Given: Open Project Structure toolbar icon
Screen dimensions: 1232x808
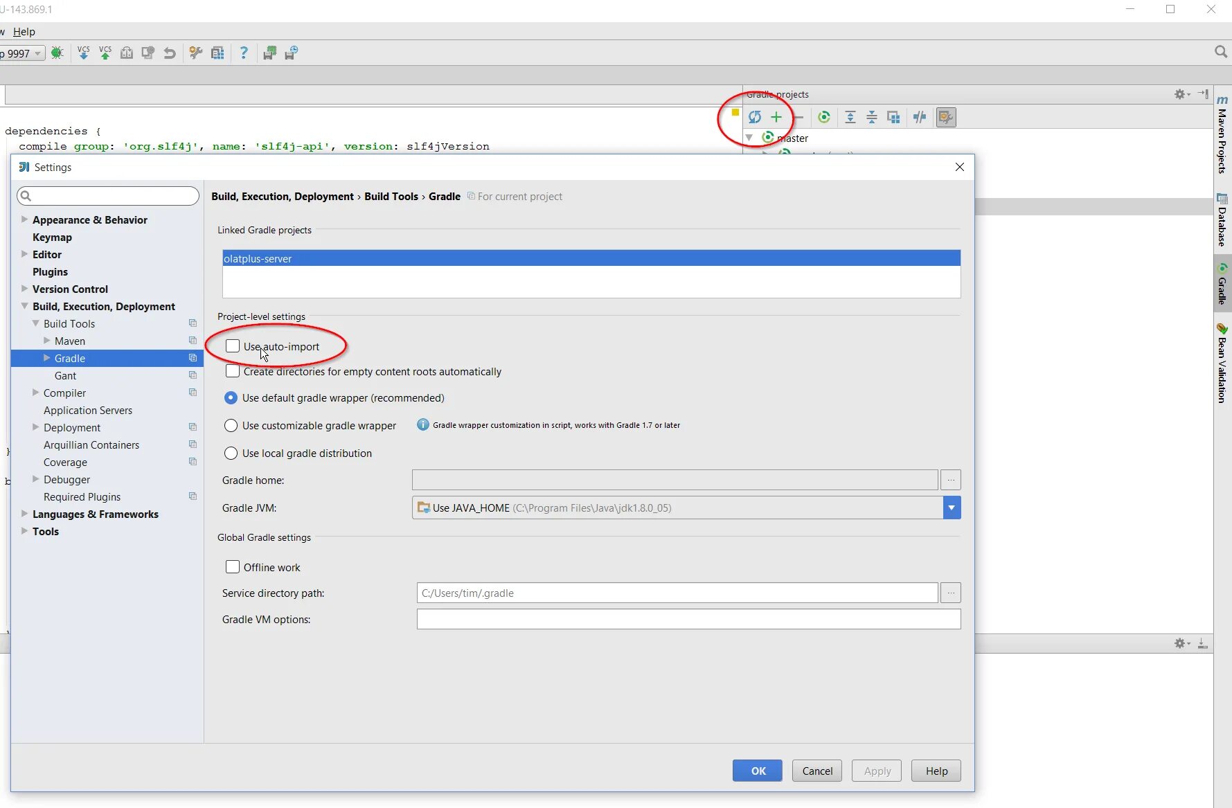Looking at the screenshot, I should click(217, 53).
